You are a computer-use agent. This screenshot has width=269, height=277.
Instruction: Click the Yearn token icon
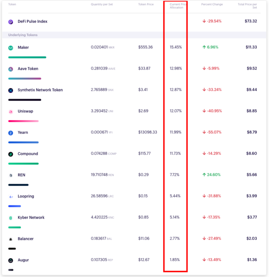point(11,133)
